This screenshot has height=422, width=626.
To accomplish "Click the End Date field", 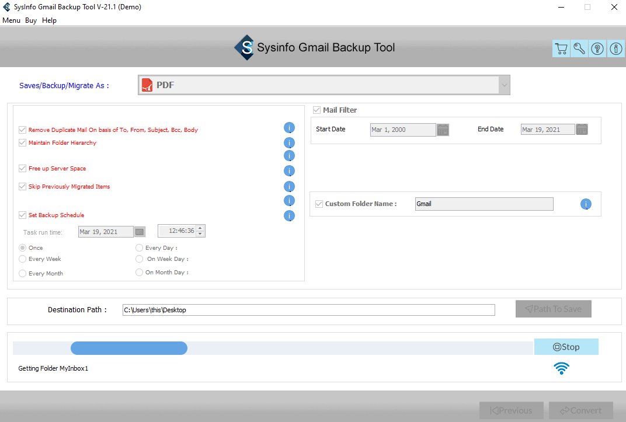I will point(548,129).
